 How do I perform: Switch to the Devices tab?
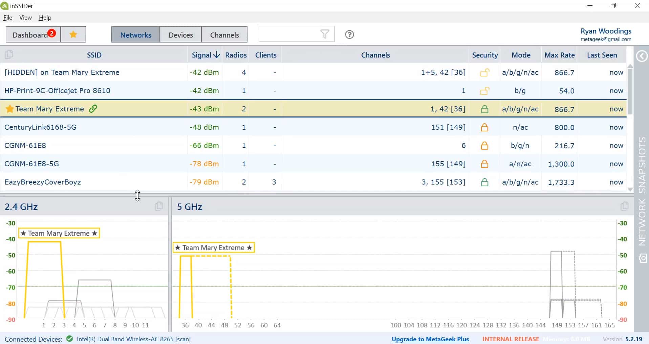(x=181, y=35)
